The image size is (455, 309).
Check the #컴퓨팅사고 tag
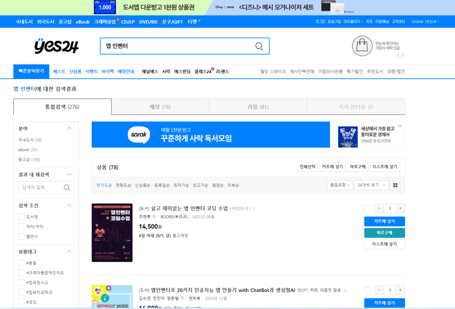21,283
